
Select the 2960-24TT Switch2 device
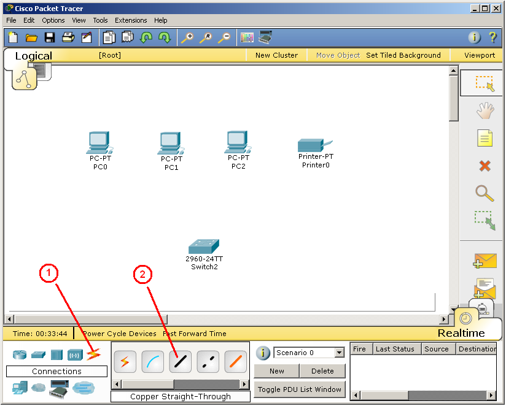(204, 255)
